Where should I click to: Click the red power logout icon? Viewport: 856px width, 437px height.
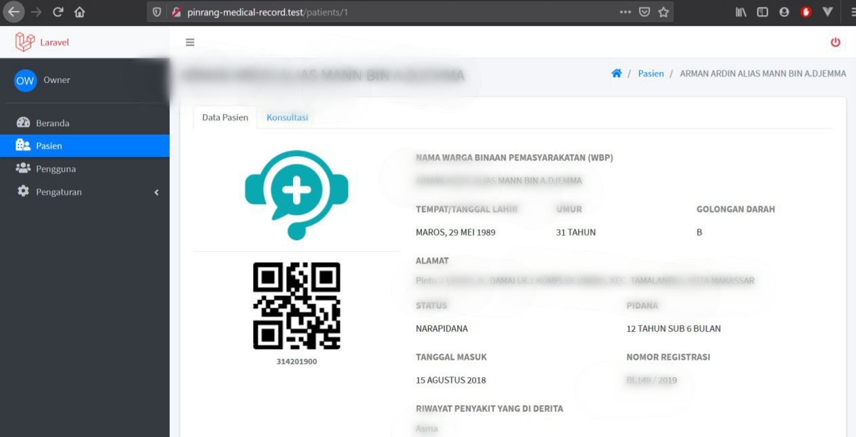(835, 42)
